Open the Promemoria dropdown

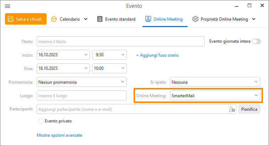click(82, 82)
